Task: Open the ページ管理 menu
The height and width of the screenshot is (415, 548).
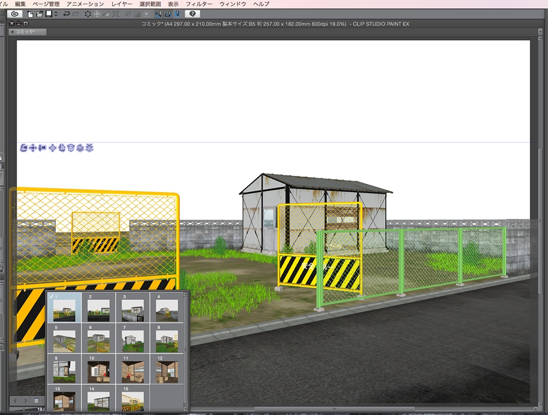Action: [x=46, y=4]
